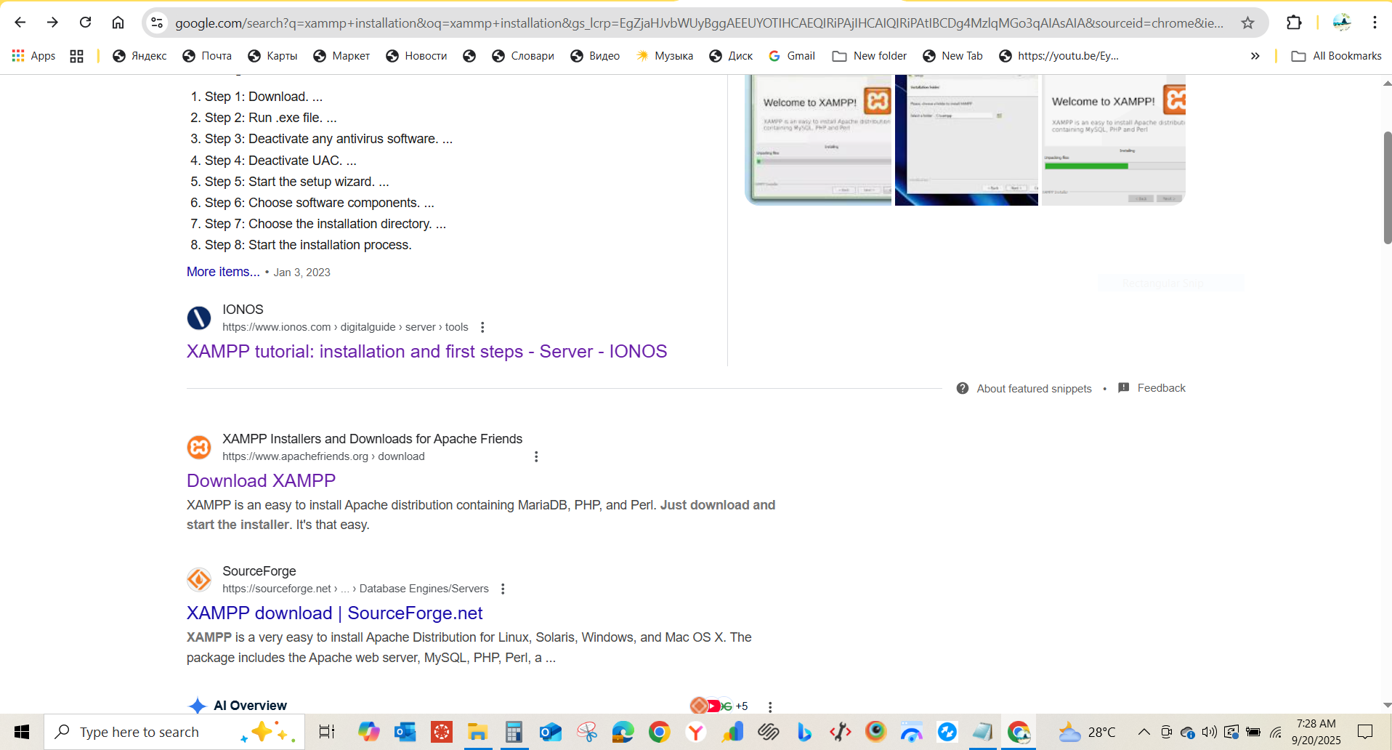Open Snipping Tool from the taskbar
Screen dimensions: 1392x750
(x=587, y=732)
